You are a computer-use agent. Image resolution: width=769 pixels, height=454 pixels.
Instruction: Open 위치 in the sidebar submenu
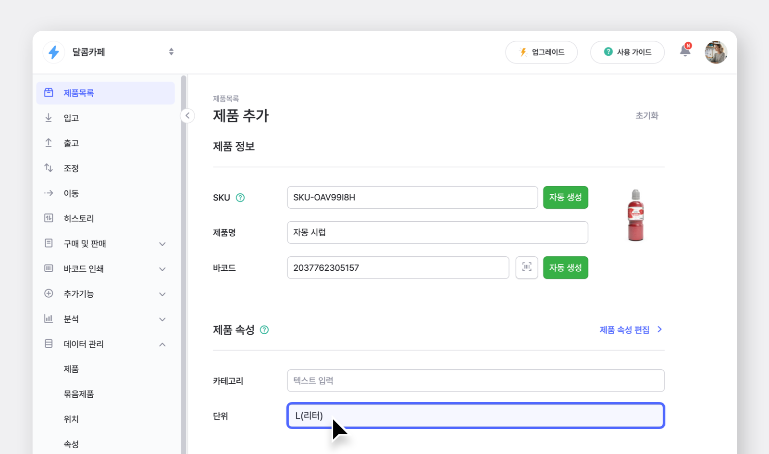tap(71, 419)
